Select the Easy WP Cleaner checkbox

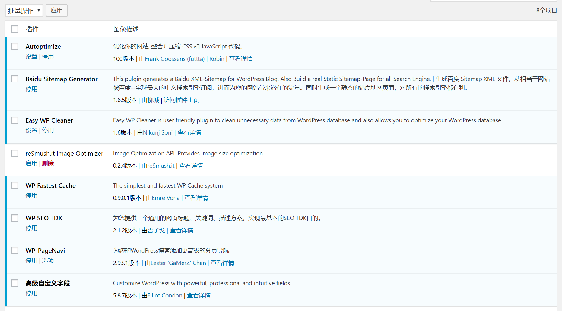pyautogui.click(x=15, y=120)
